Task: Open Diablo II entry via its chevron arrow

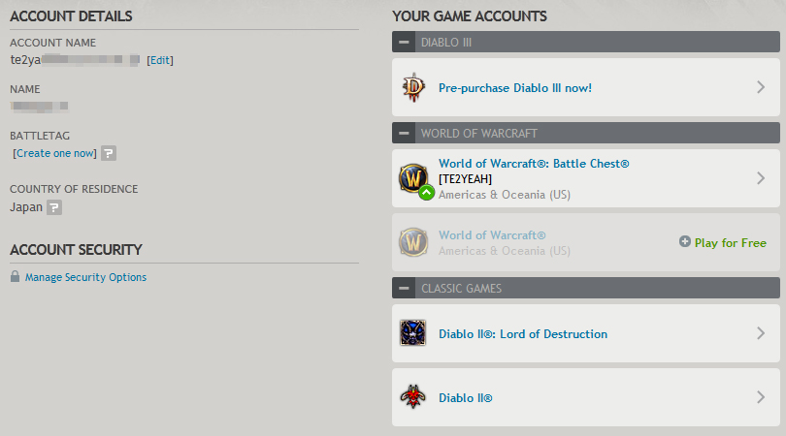Action: coord(761,397)
